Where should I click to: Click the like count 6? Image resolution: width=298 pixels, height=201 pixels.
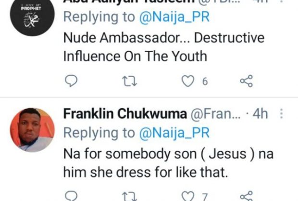(x=205, y=82)
